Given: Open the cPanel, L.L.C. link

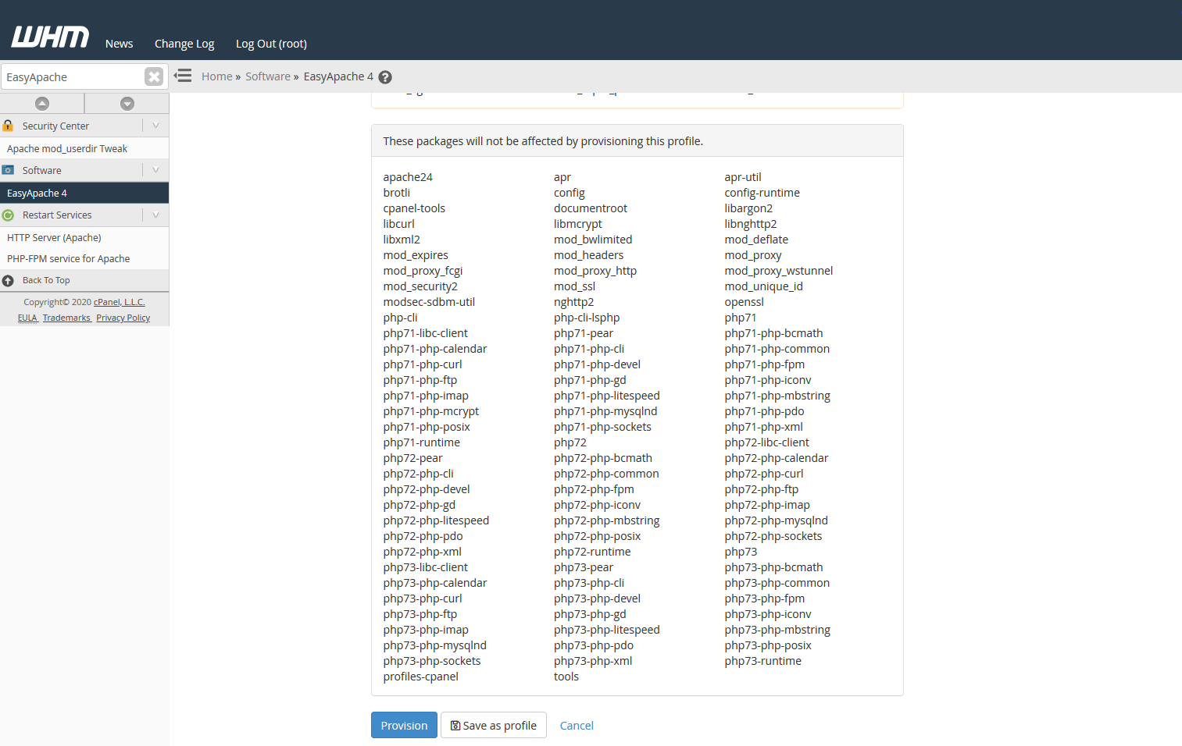Looking at the screenshot, I should tap(119, 302).
